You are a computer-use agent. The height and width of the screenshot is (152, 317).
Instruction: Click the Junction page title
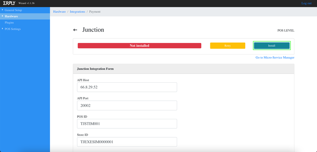93,30
